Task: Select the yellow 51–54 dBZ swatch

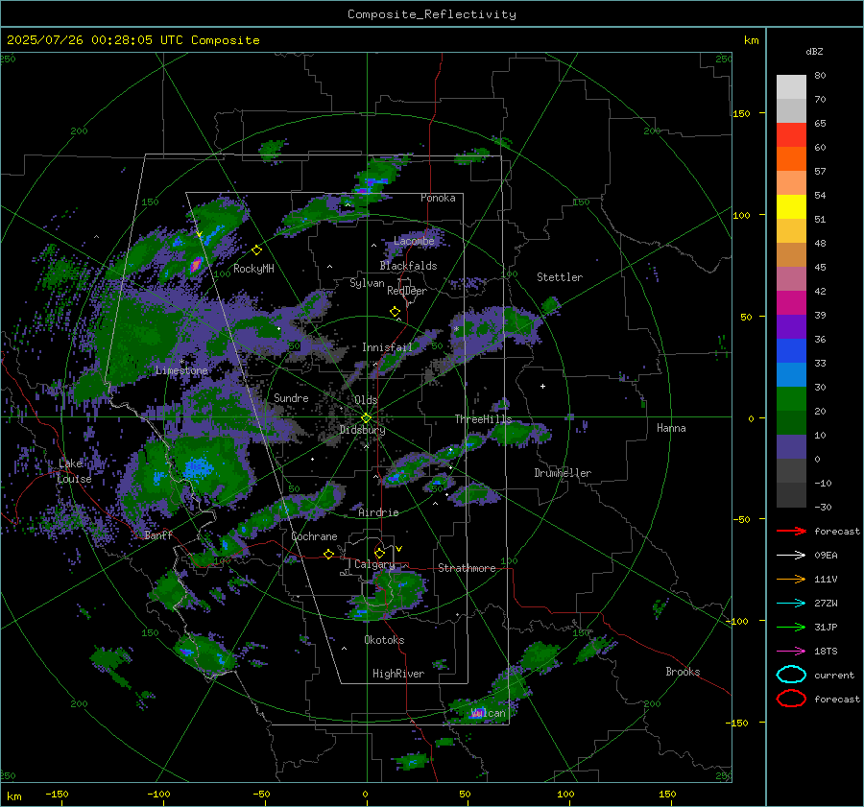Action: click(x=791, y=206)
